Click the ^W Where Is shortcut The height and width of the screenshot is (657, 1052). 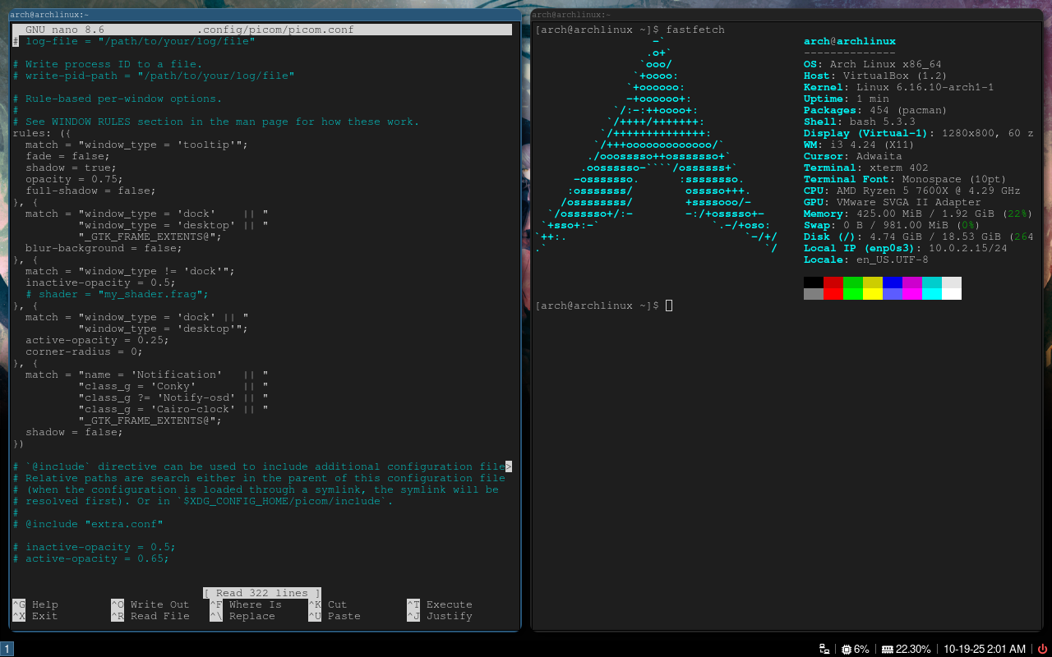pyautogui.click(x=245, y=604)
